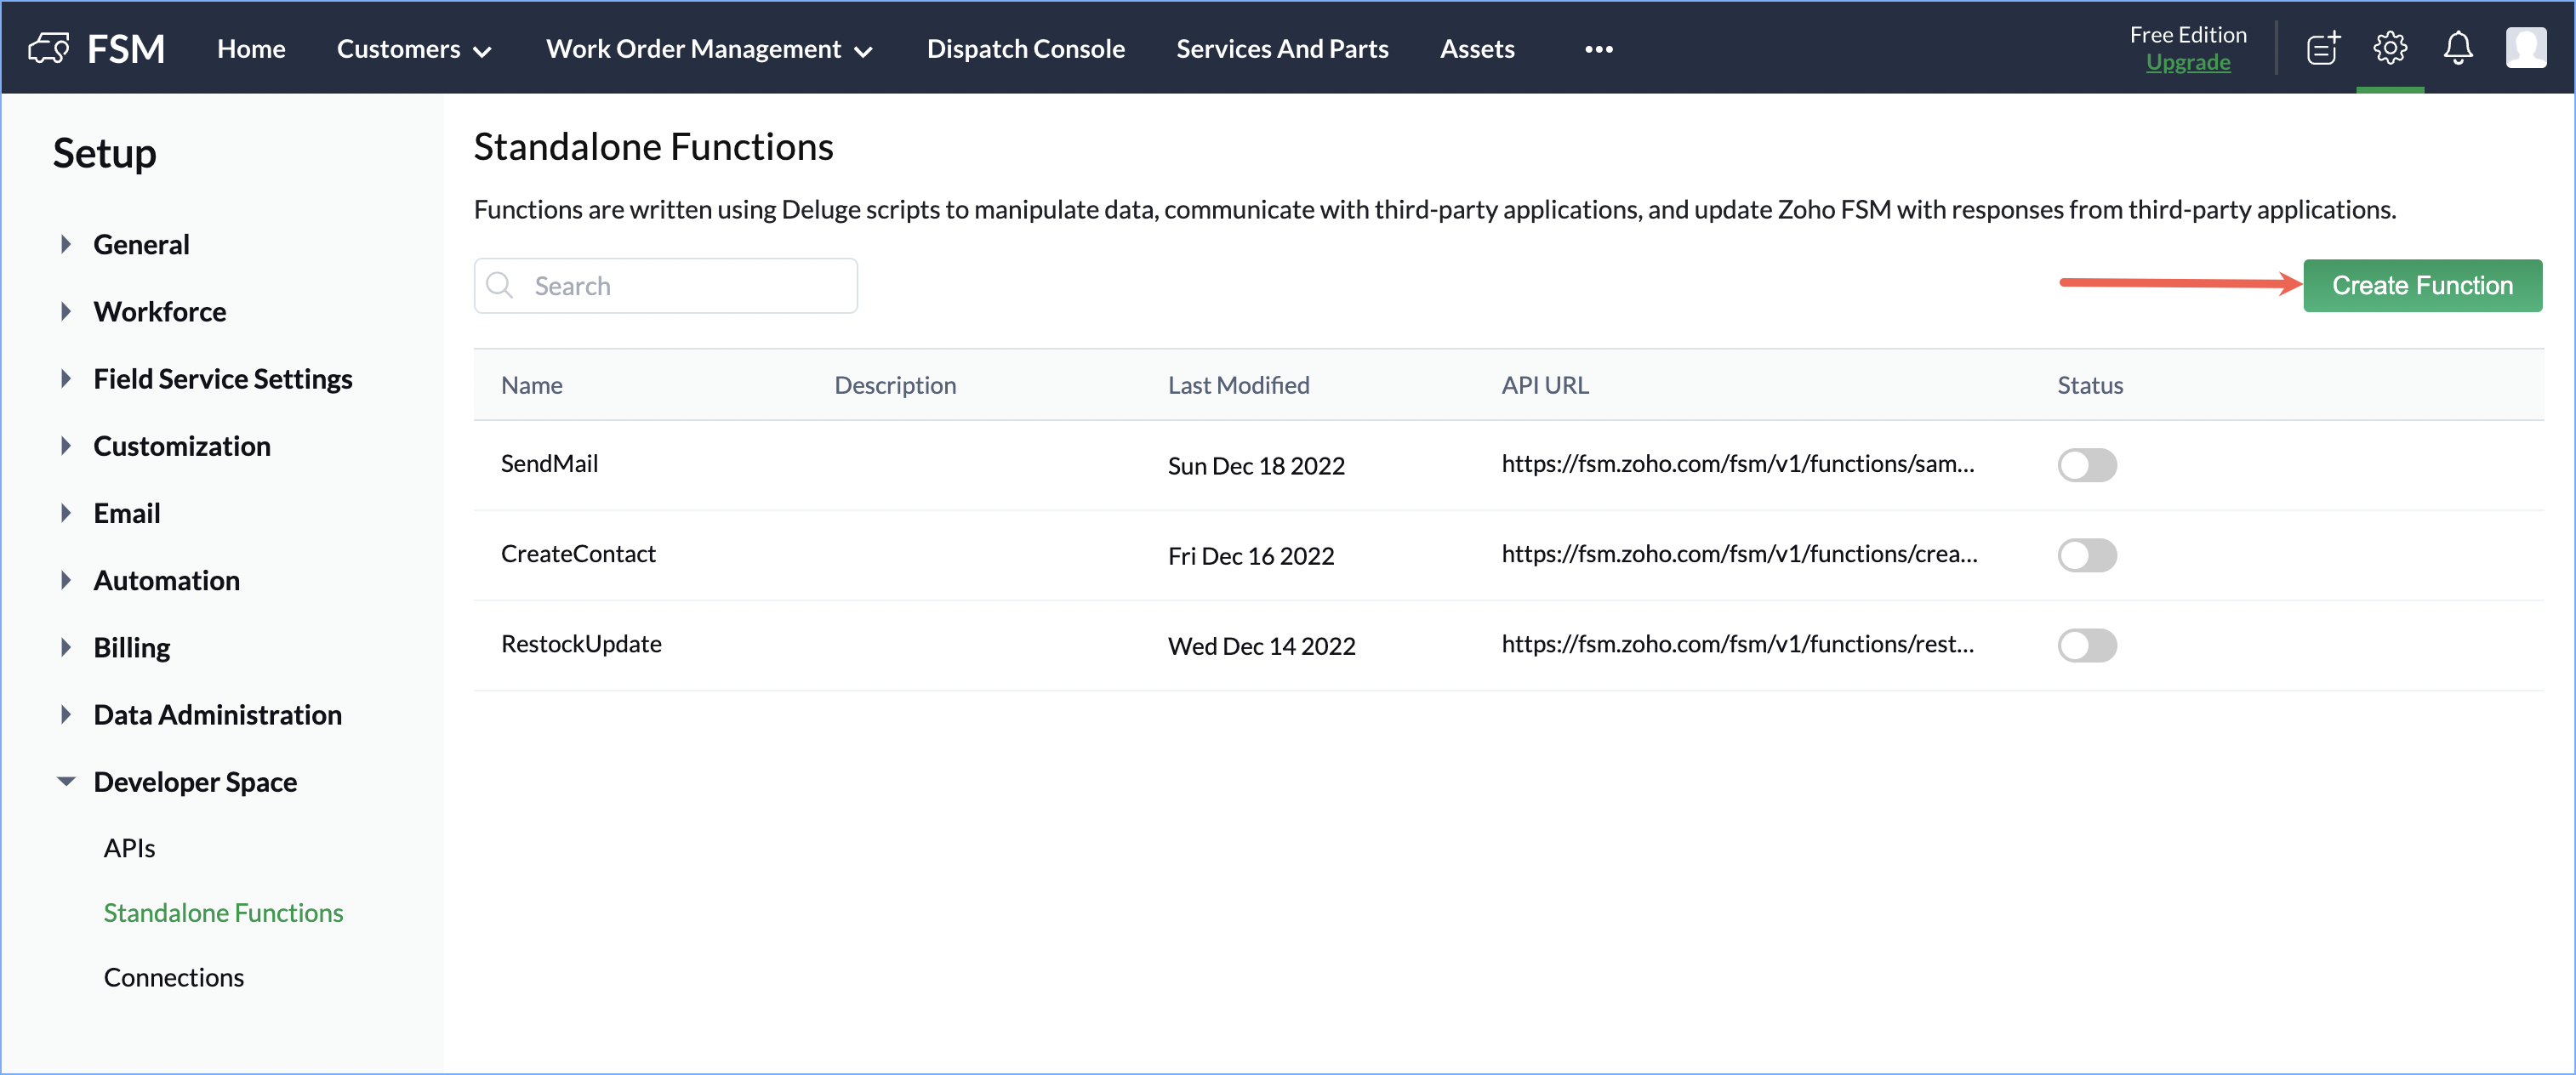
Task: Expand the Automation section
Action: [66, 579]
